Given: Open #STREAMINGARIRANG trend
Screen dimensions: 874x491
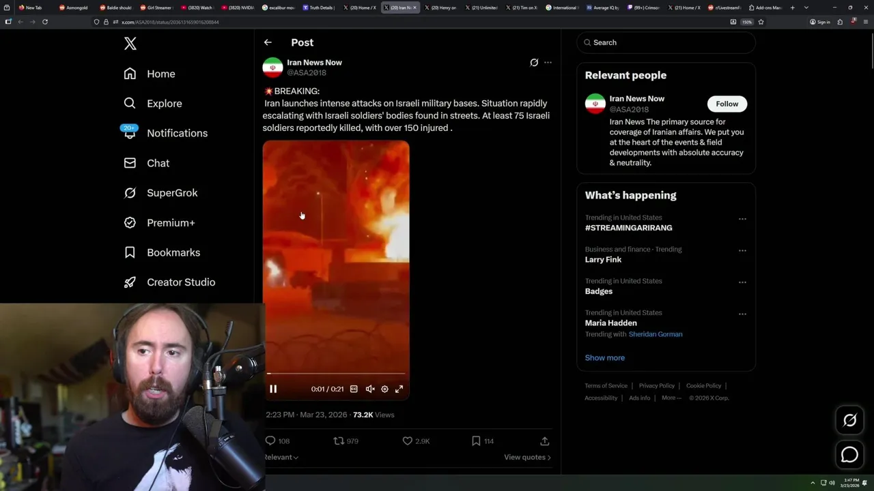Looking at the screenshot, I should (628, 228).
